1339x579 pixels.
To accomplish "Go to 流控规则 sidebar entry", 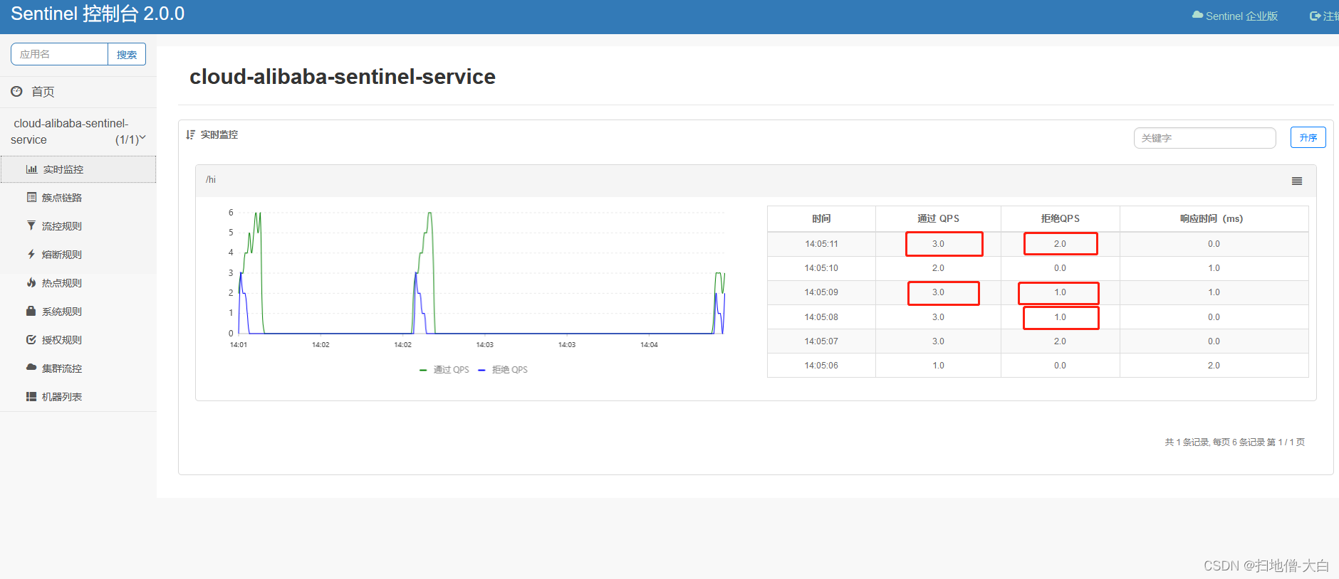I will tap(78, 226).
